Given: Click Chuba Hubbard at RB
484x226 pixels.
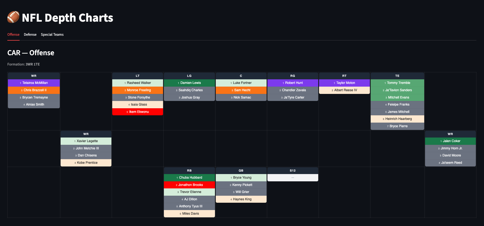Looking at the screenshot, I should (x=189, y=178).
